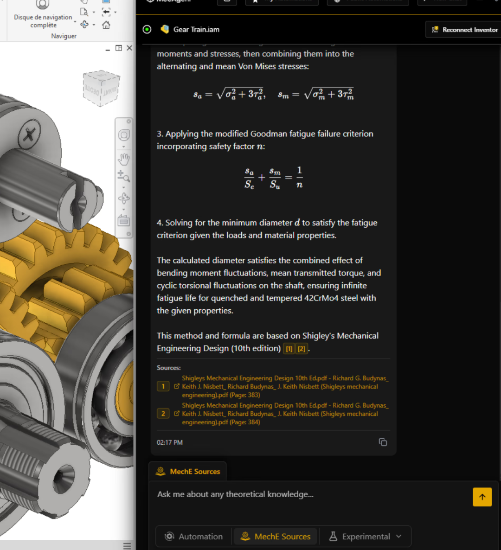Viewport: 501px width, 550px height.
Task: Select the Orbit tool in the Naviguer panel
Action: [x=84, y=25]
